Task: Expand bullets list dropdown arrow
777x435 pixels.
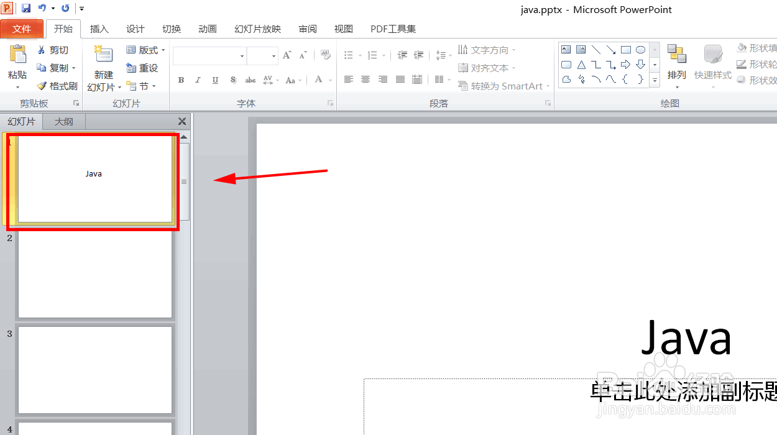Action: coord(360,56)
